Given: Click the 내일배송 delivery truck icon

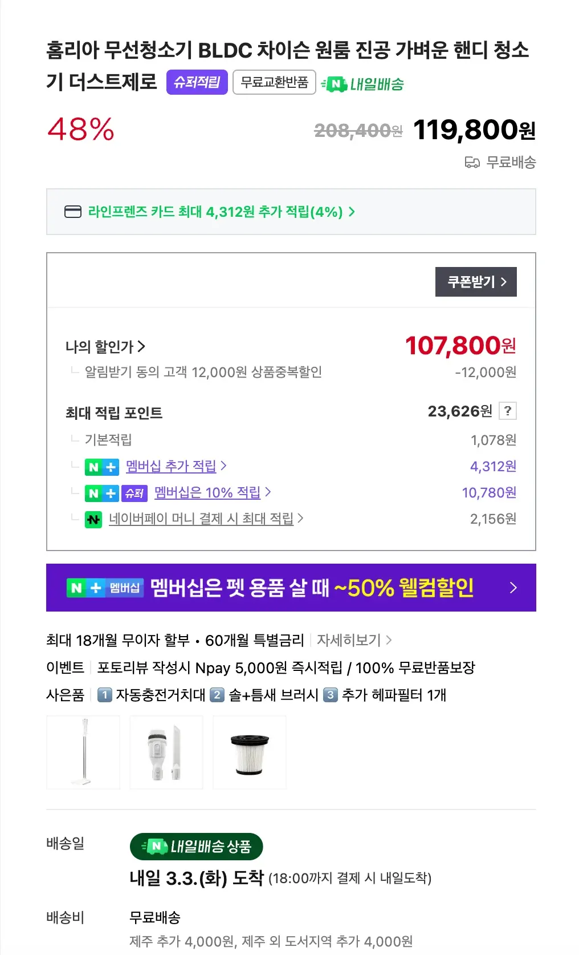Looking at the screenshot, I should pos(335,84).
